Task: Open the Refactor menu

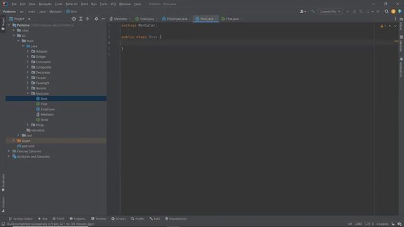Action: click(71, 4)
